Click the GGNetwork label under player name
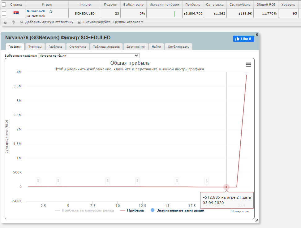The image size is (301, 228). coord(36,16)
